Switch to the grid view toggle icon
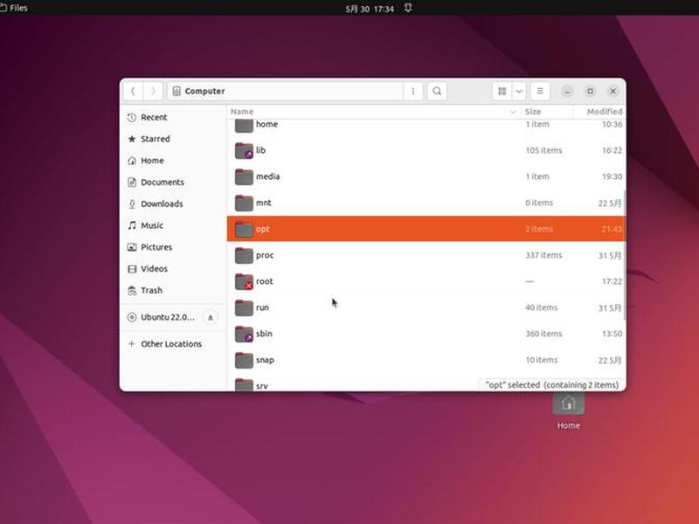Screen dimensions: 699x524 coord(502,92)
